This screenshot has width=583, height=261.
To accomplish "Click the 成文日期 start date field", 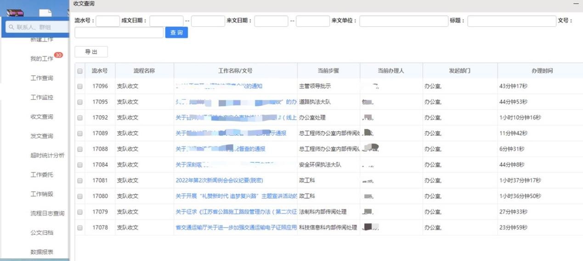I will (x=166, y=21).
